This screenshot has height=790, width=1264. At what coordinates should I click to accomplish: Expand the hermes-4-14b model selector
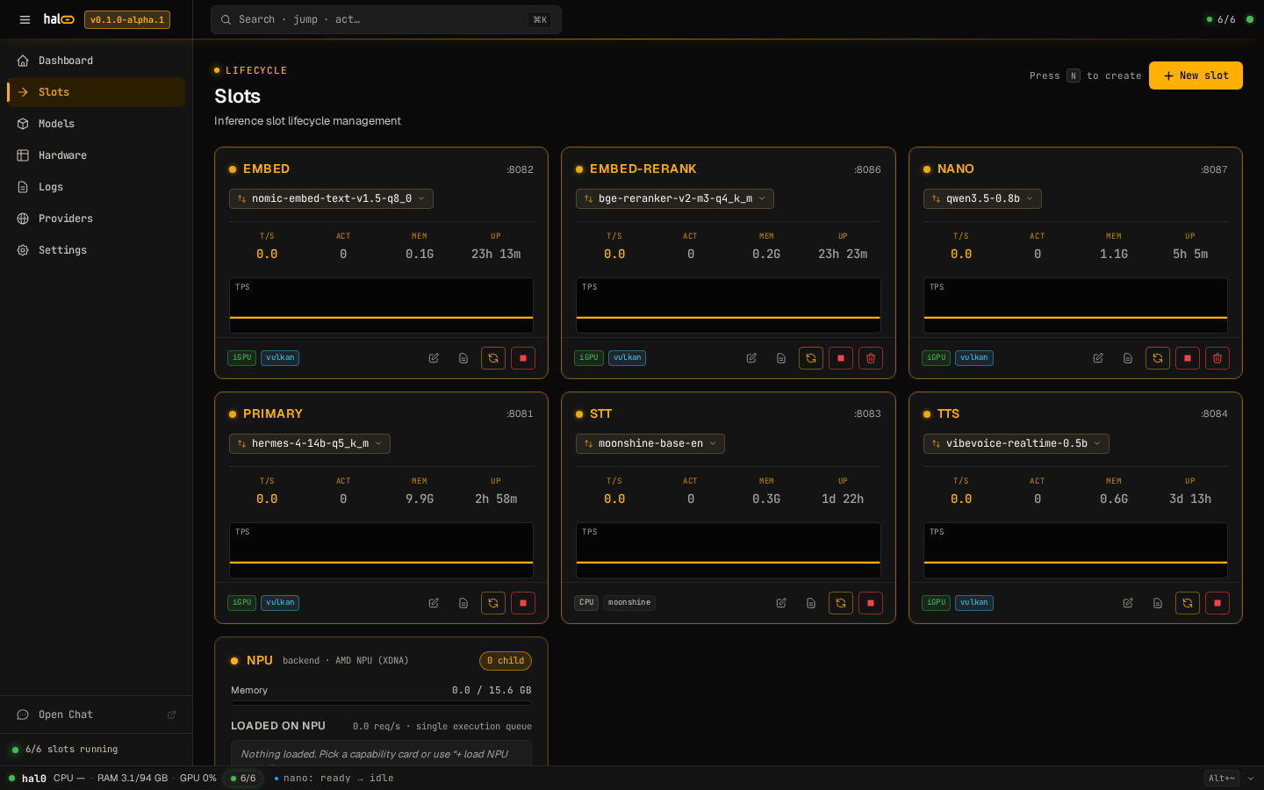pyautogui.click(x=310, y=443)
